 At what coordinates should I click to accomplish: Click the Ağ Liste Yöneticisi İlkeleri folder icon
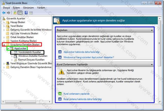[8, 33]
